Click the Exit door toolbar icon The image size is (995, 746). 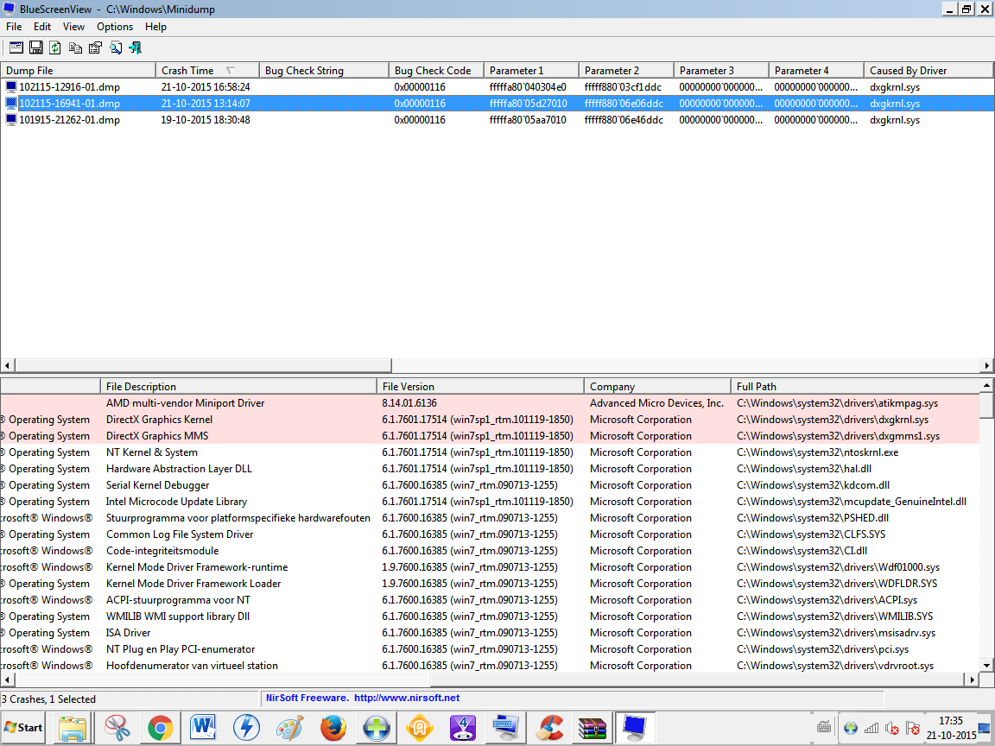click(135, 47)
